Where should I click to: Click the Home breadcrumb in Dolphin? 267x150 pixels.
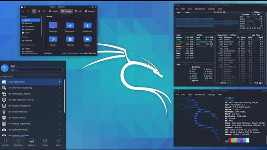pyautogui.click(x=49, y=16)
